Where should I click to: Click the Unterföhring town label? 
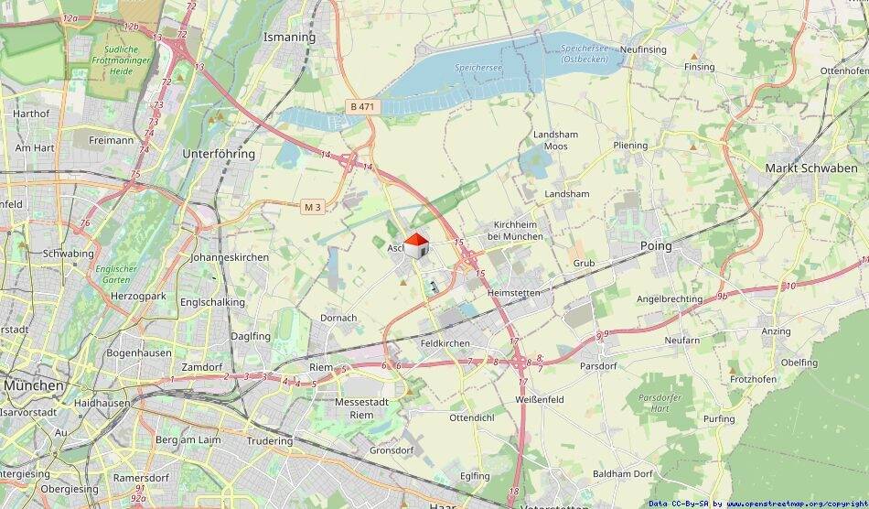pyautogui.click(x=219, y=154)
